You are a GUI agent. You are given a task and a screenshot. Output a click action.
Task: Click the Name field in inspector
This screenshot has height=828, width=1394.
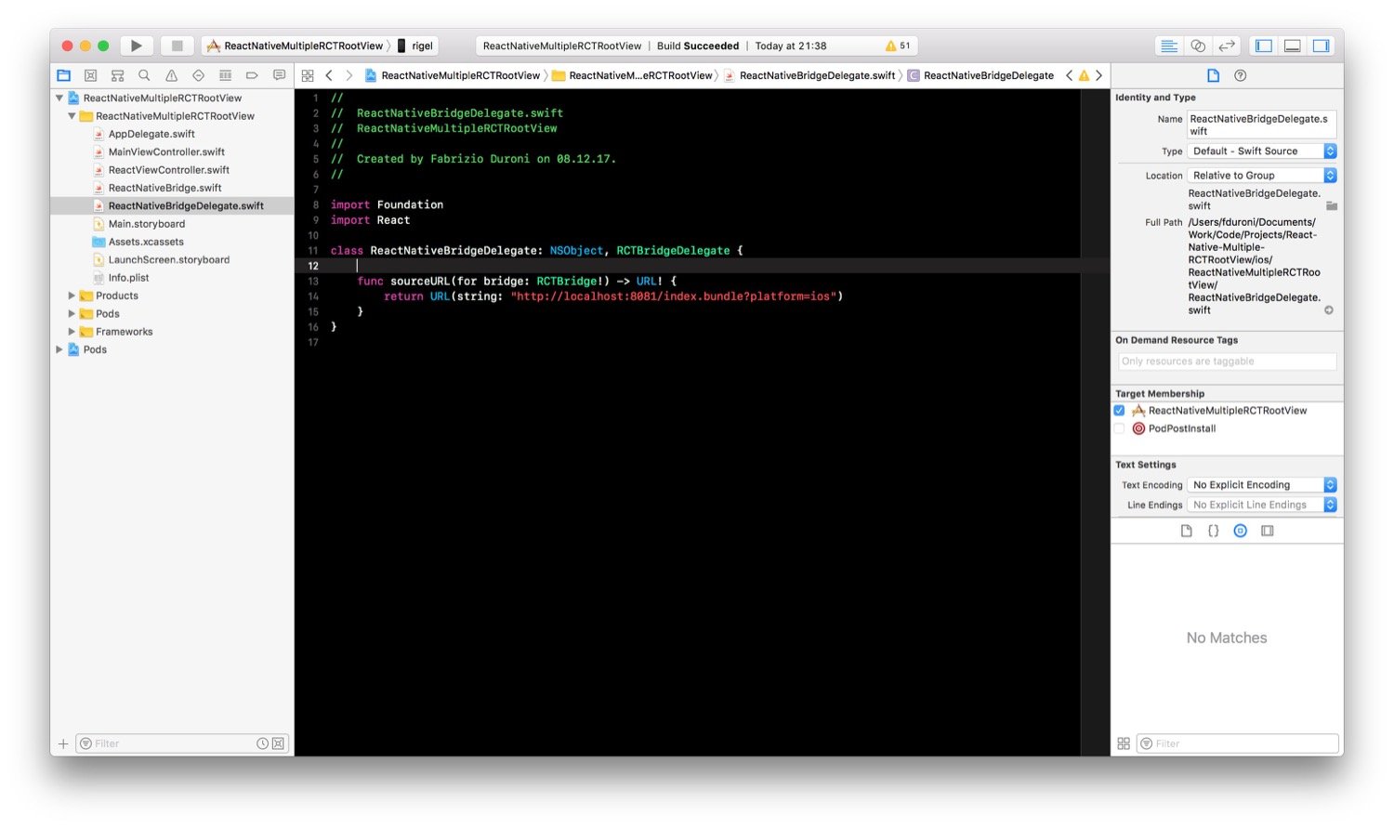point(1261,125)
